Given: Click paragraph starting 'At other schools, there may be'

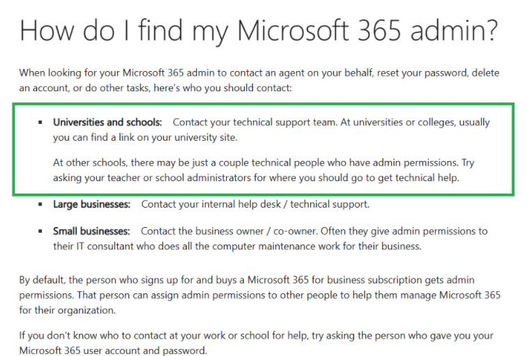Looking at the screenshot, I should coord(263,170).
